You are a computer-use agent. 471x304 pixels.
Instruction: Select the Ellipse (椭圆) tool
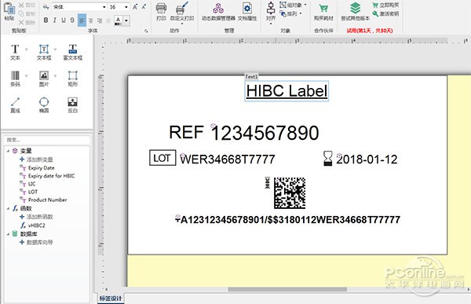[x=44, y=105]
